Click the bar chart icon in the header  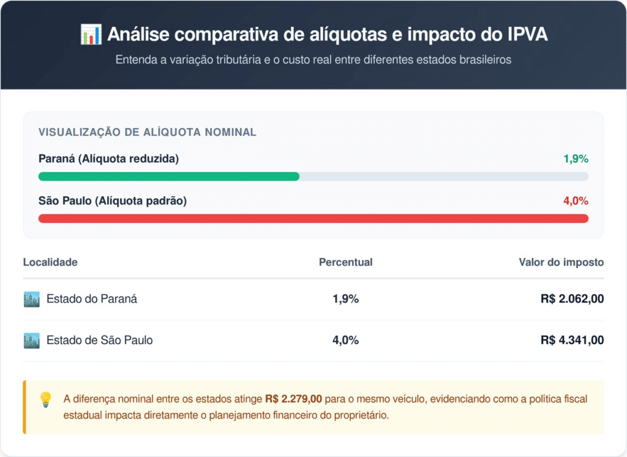coord(91,35)
